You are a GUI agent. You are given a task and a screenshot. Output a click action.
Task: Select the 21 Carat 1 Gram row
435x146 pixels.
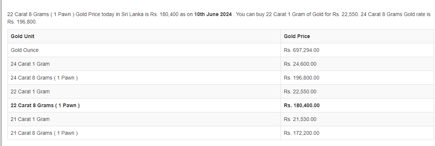tap(221, 119)
